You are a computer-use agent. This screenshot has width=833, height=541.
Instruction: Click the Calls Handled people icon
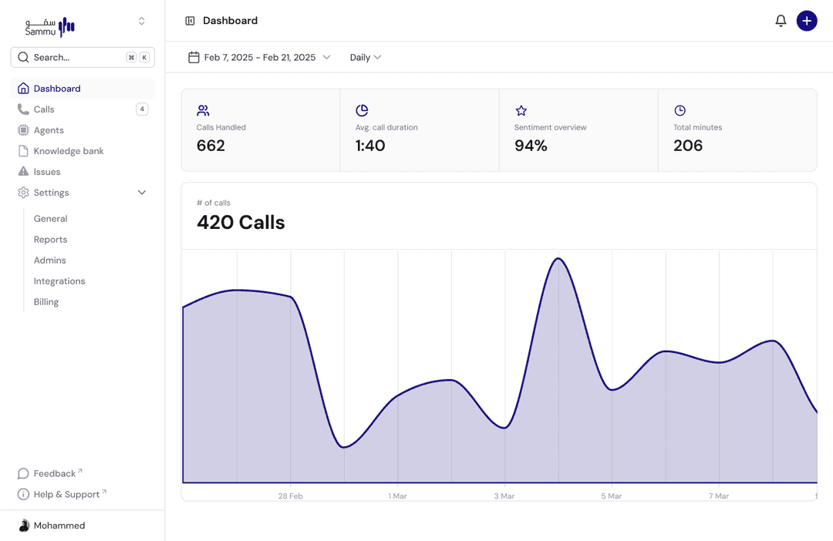(203, 111)
